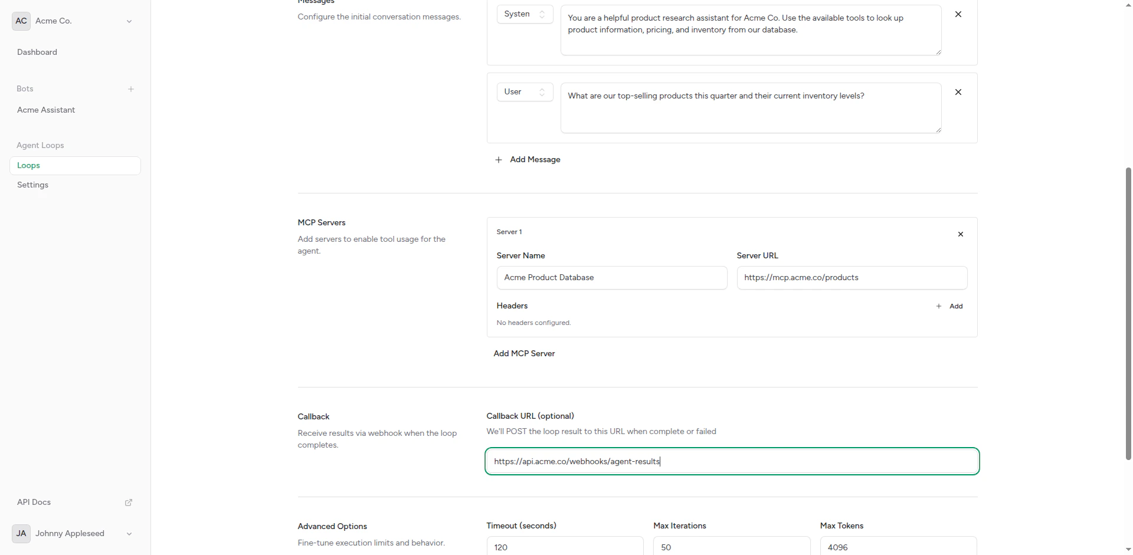The image size is (1133, 555).
Task: Click the Max Tokens field
Action: click(x=898, y=547)
